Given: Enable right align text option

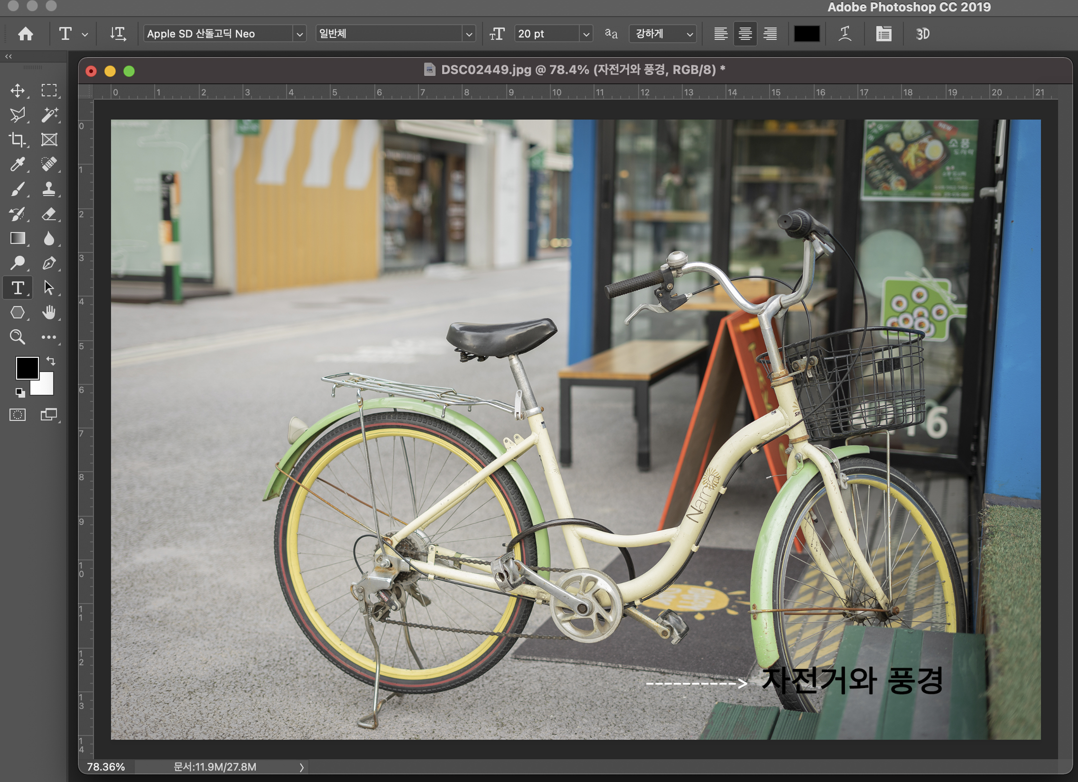Looking at the screenshot, I should coord(770,34).
